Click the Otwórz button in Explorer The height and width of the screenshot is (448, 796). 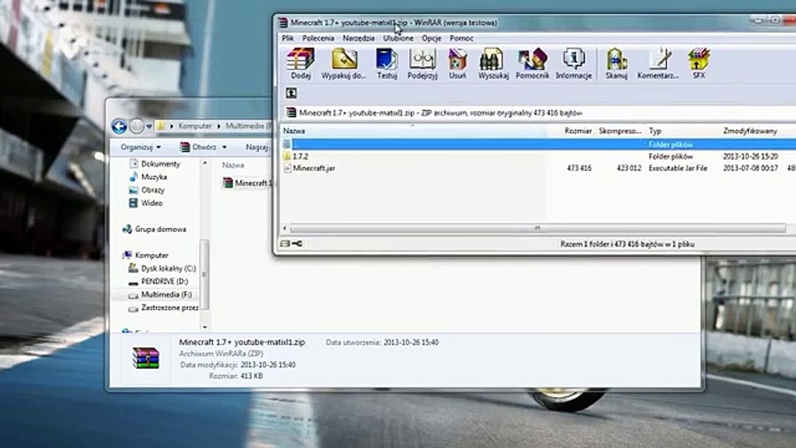tap(198, 147)
